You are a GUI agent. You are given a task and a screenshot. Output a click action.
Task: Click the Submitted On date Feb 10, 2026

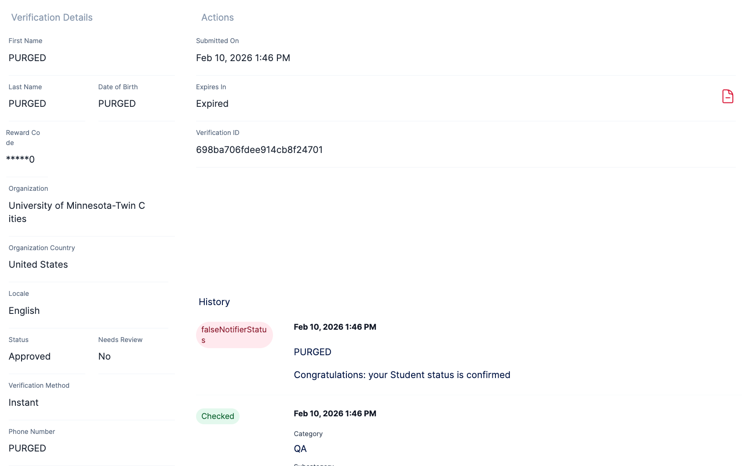pos(243,58)
